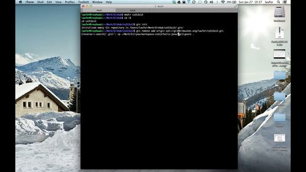306x172 pixels.
Task: Open Spotlight search magnifier icon
Action: (278, 2)
